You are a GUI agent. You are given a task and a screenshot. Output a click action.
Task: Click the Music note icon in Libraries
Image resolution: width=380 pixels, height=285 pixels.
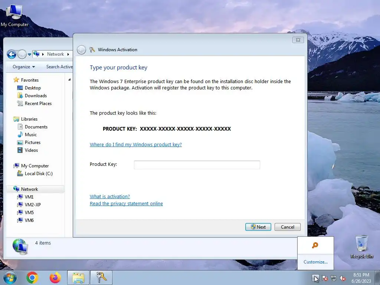[20, 134]
